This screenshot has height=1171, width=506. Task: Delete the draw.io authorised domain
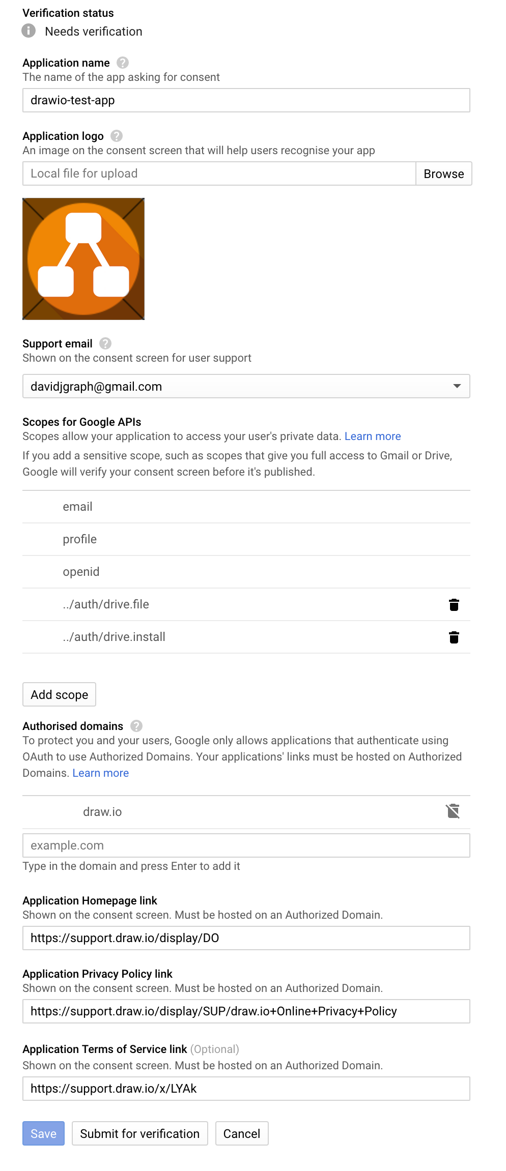coord(453,811)
